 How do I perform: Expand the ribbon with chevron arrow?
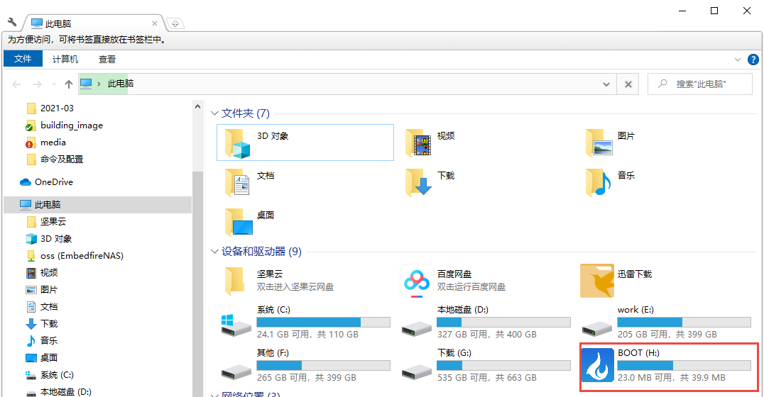[737, 60]
